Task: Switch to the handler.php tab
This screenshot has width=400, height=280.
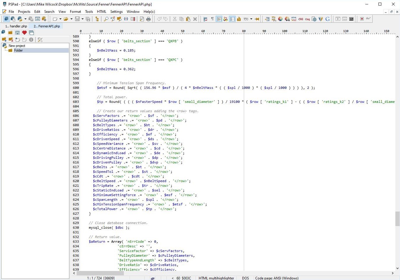Action: pyautogui.click(x=16, y=26)
